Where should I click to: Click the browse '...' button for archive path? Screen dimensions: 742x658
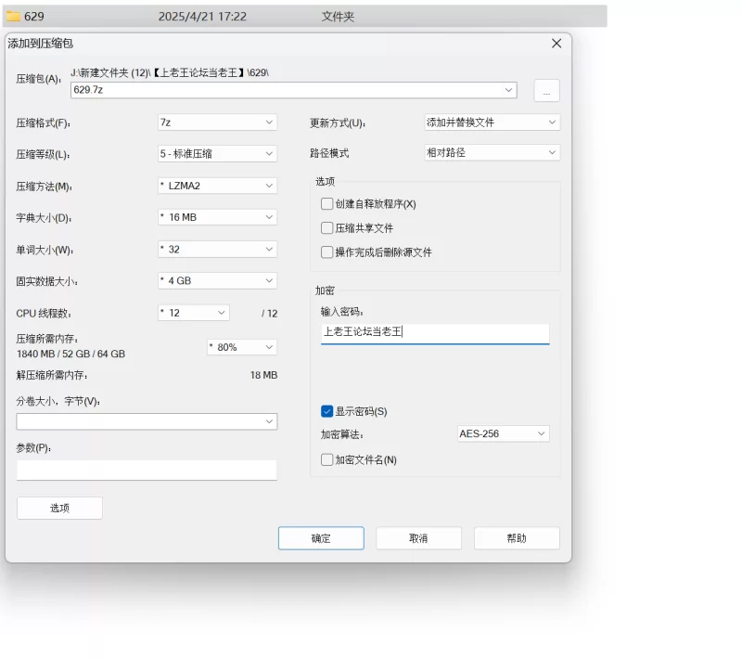point(546,90)
